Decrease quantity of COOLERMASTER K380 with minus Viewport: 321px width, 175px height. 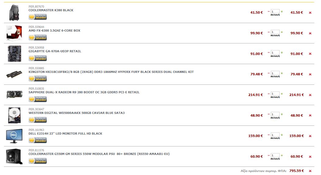point(269,12)
